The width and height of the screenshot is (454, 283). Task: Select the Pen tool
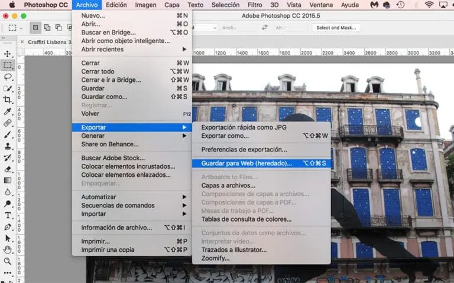point(8,226)
